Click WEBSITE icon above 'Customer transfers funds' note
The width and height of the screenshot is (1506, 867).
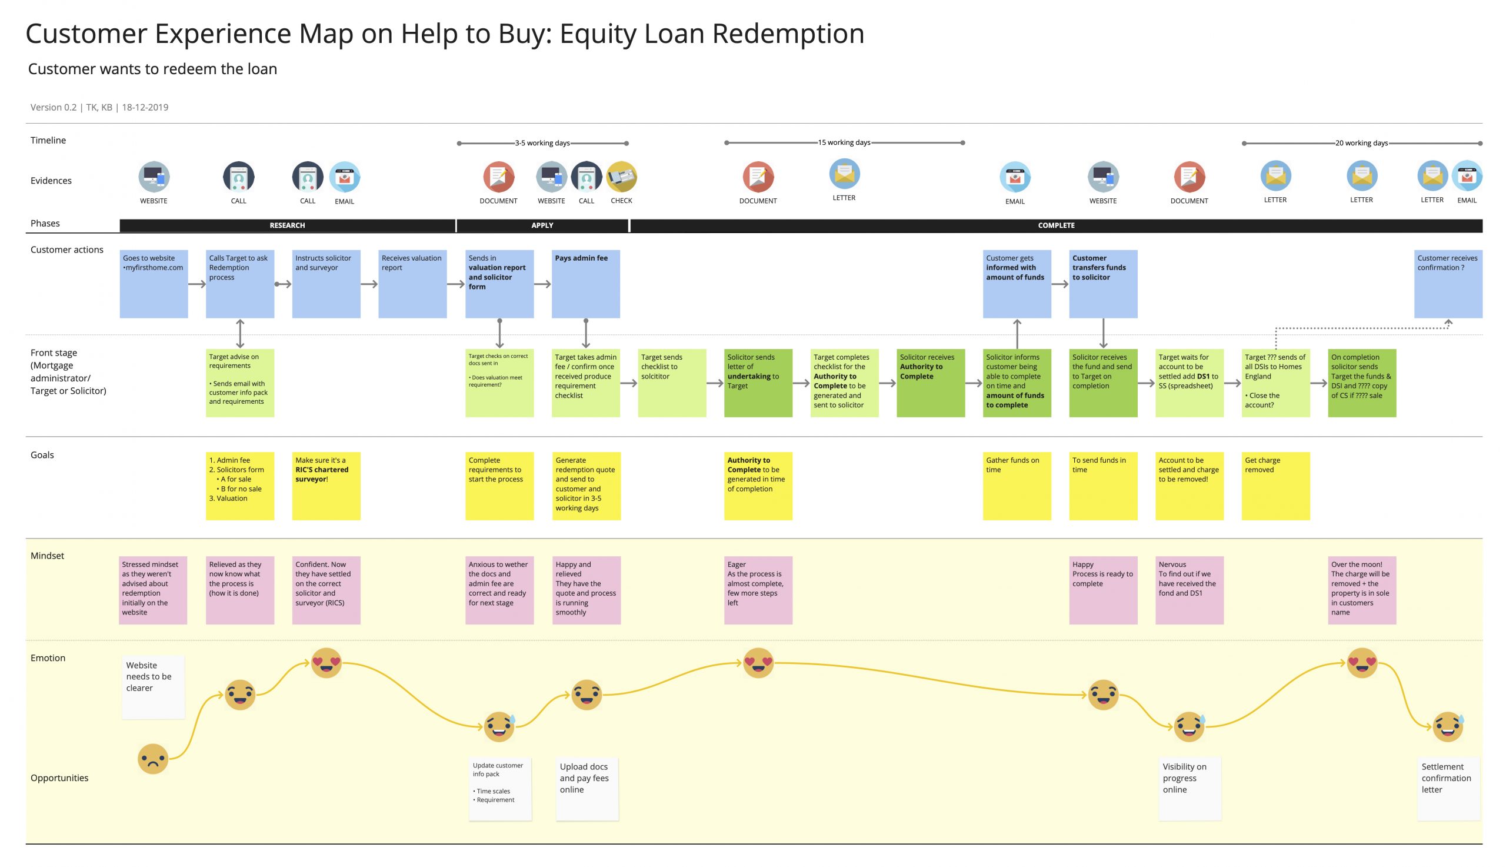(x=1103, y=177)
